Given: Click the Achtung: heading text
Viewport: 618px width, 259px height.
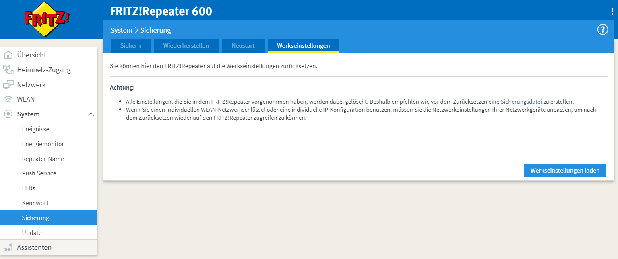Looking at the screenshot, I should [x=122, y=87].
